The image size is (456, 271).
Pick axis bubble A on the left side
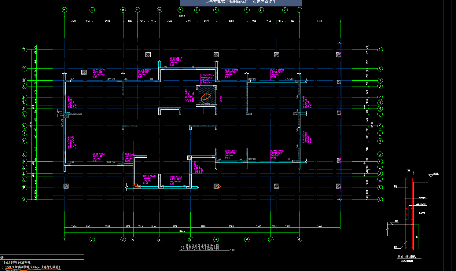[x=24, y=200]
